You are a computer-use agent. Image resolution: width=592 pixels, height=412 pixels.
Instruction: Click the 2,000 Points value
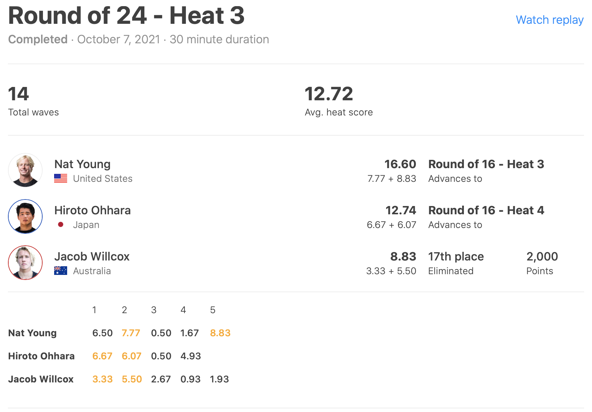pyautogui.click(x=542, y=257)
